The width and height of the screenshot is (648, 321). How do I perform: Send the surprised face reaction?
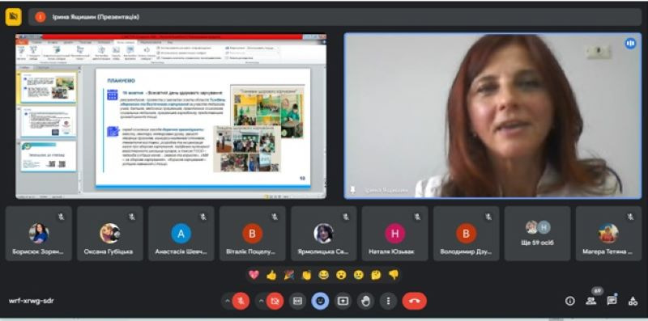click(x=341, y=275)
